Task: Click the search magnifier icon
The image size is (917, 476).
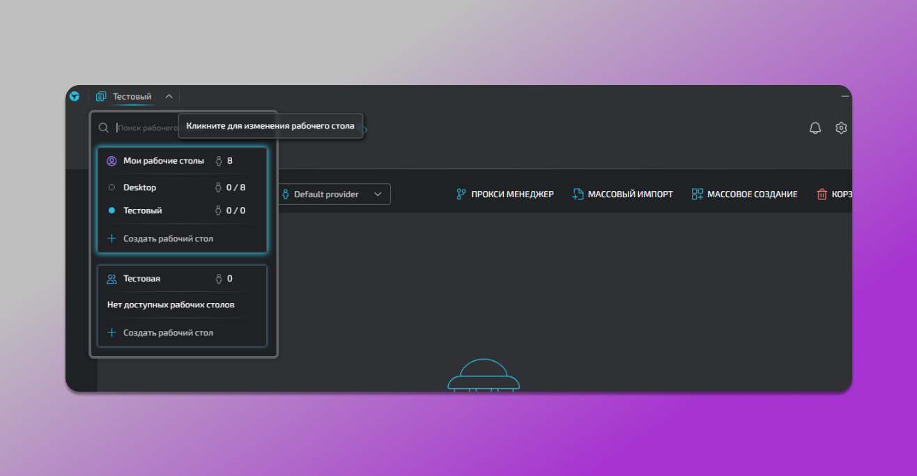Action: [x=104, y=128]
